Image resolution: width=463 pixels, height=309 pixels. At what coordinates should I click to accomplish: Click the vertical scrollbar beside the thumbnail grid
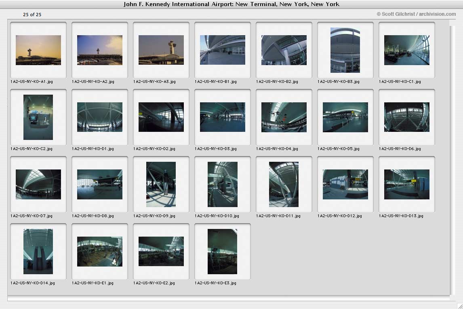tap(452, 160)
